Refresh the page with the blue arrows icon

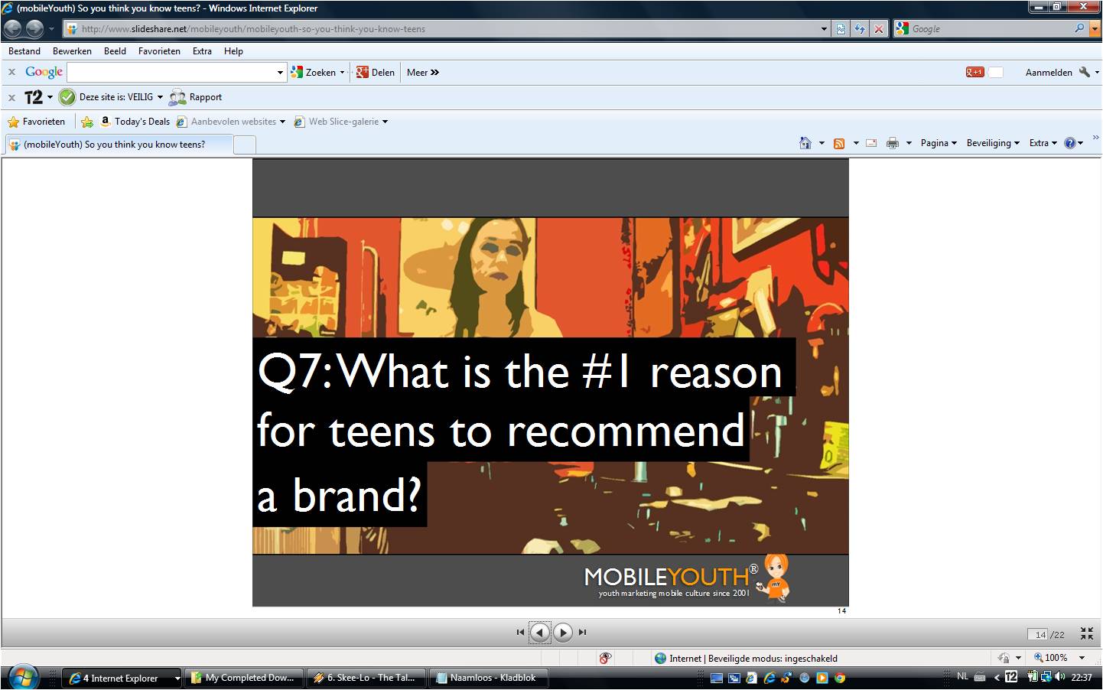[860, 29]
